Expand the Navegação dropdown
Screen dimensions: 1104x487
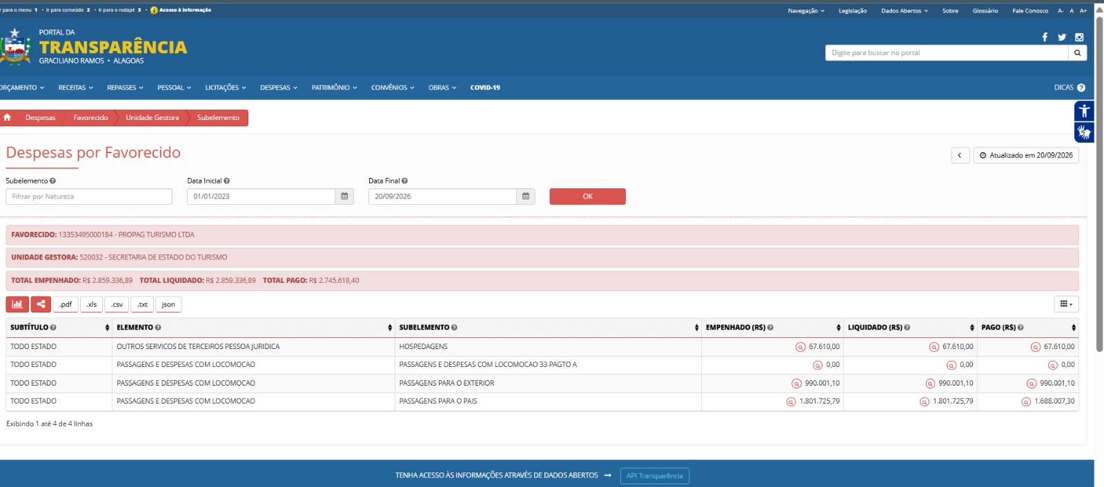point(806,11)
